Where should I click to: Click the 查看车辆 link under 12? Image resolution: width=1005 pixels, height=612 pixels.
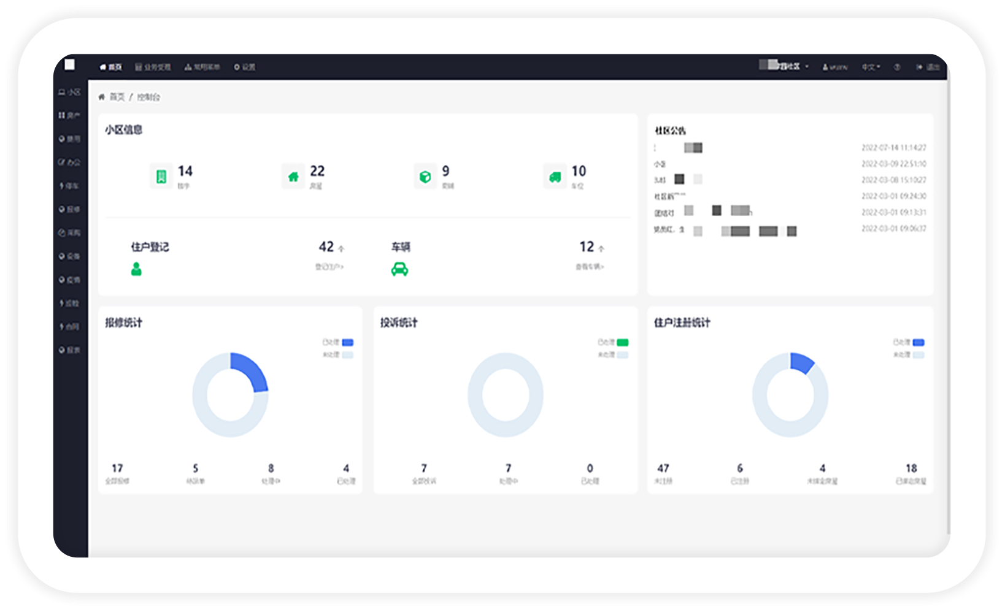pos(590,267)
